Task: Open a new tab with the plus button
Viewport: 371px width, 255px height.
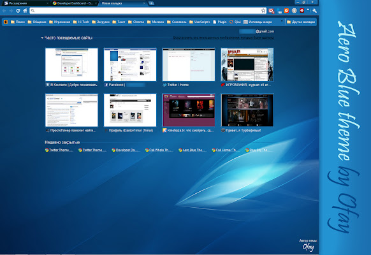Action: tap(151, 3)
